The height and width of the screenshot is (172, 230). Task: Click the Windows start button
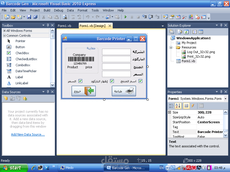(14, 168)
